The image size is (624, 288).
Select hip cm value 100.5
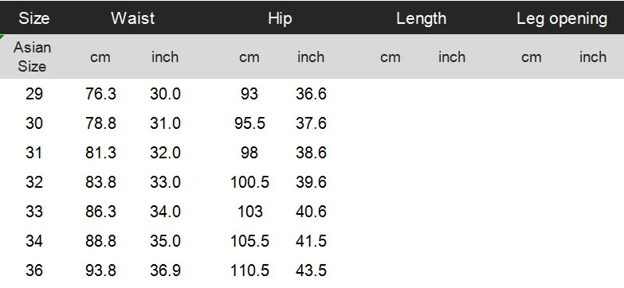pos(249,182)
